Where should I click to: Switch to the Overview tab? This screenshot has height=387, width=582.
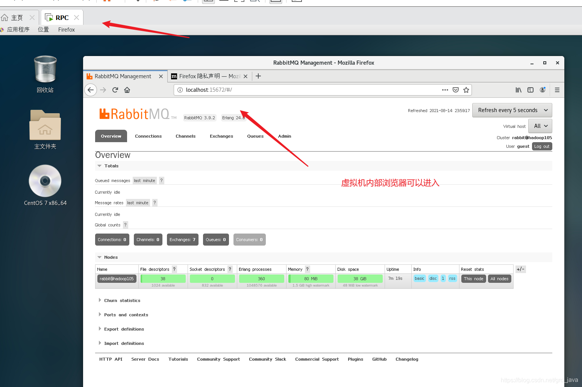111,136
